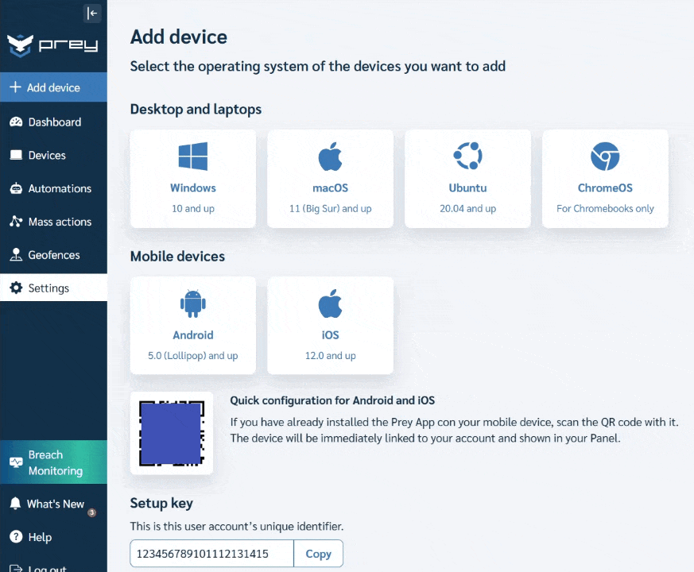Click the Geofences map pin icon

[16, 254]
